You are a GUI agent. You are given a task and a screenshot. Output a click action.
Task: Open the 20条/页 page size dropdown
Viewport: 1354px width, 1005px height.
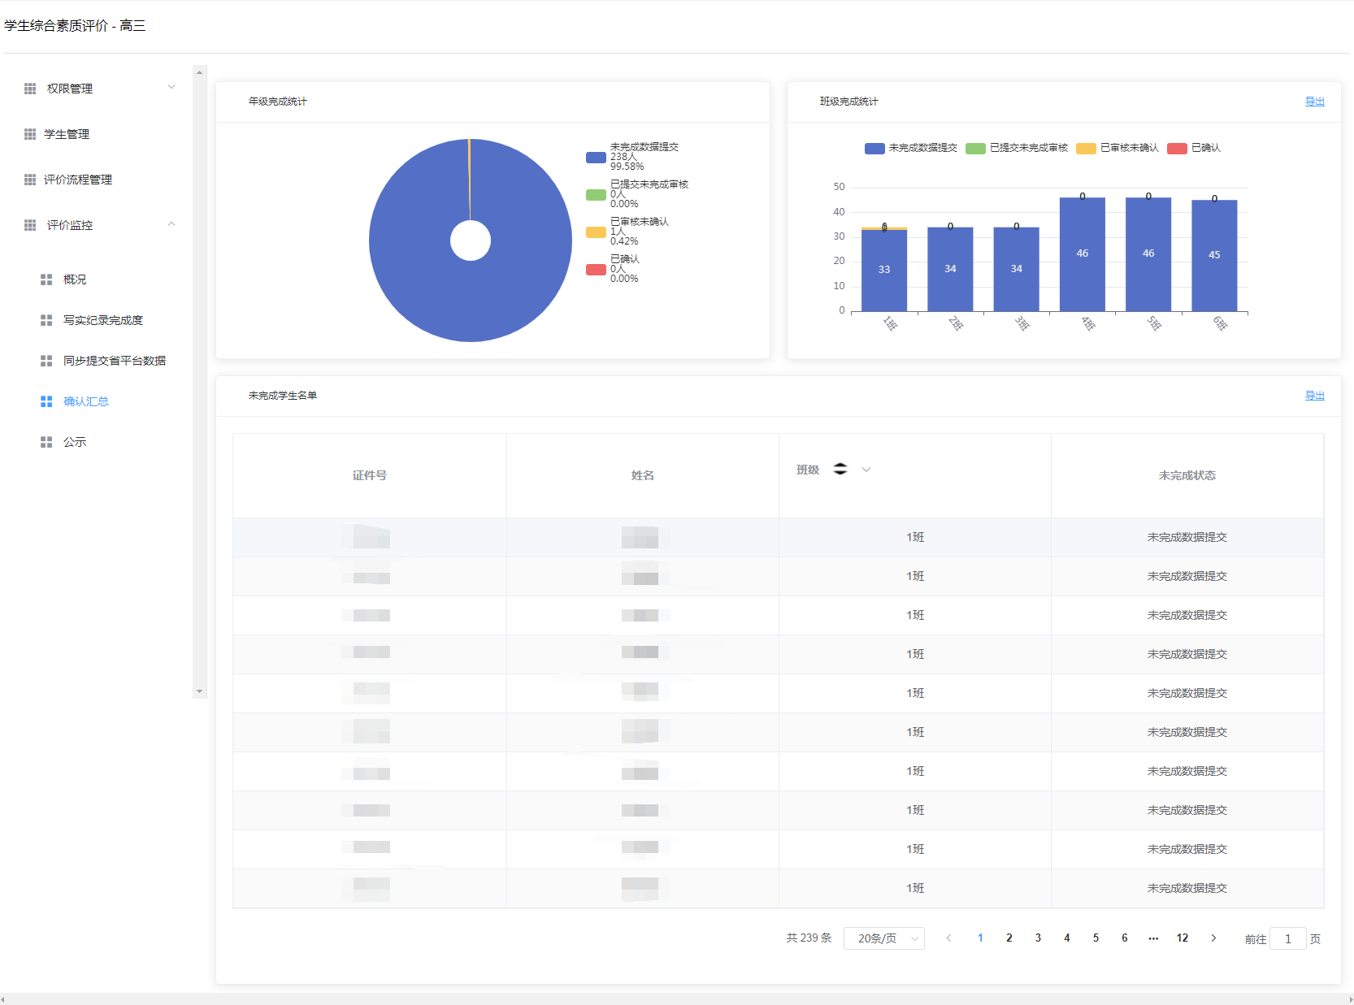884,938
